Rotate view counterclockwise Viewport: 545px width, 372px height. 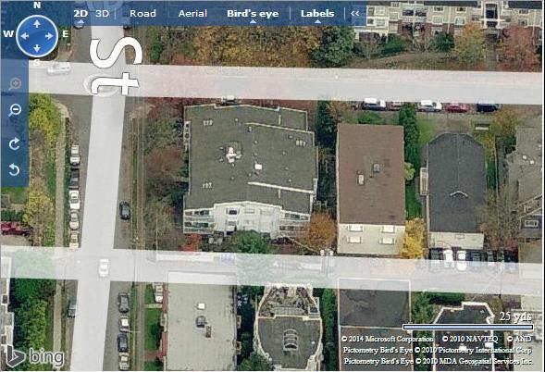coord(14,170)
